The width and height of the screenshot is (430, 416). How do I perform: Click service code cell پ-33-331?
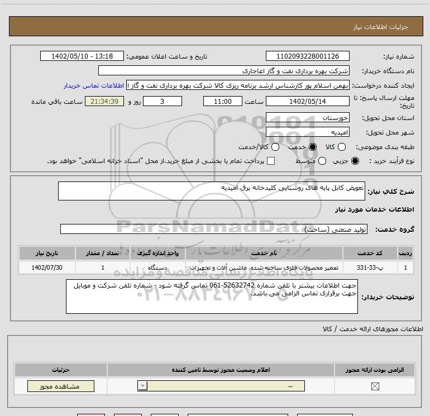click(x=370, y=267)
